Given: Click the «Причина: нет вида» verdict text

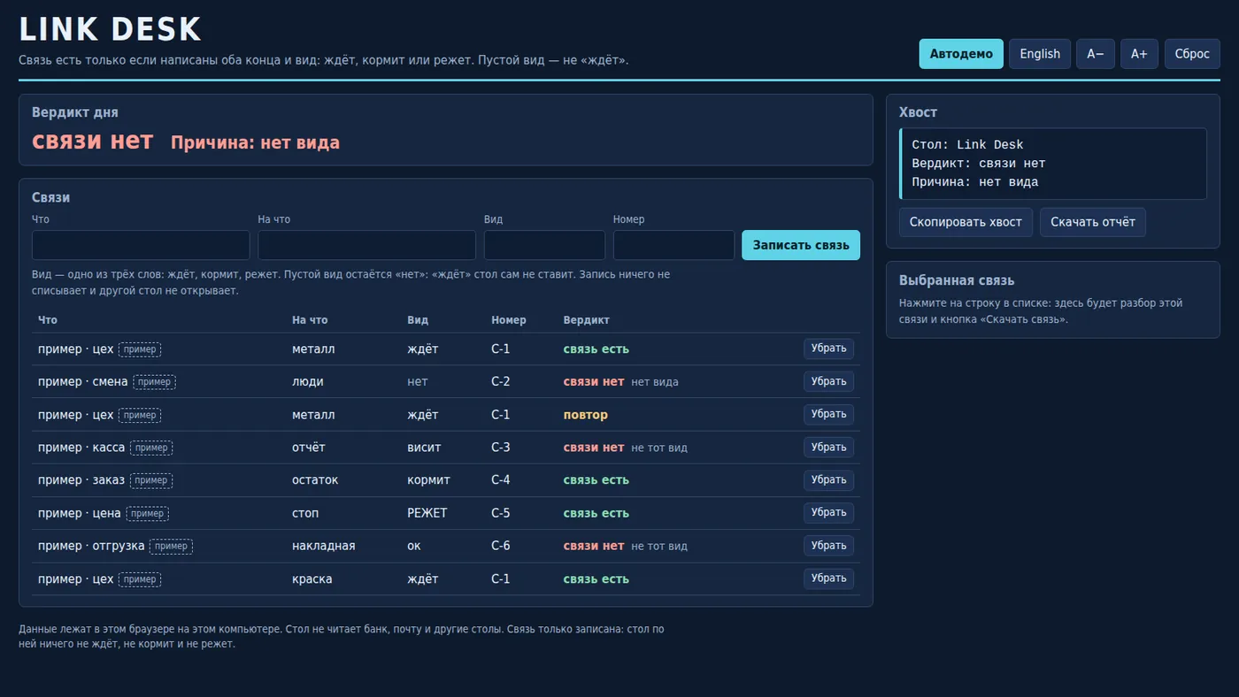Looking at the screenshot, I should (255, 142).
